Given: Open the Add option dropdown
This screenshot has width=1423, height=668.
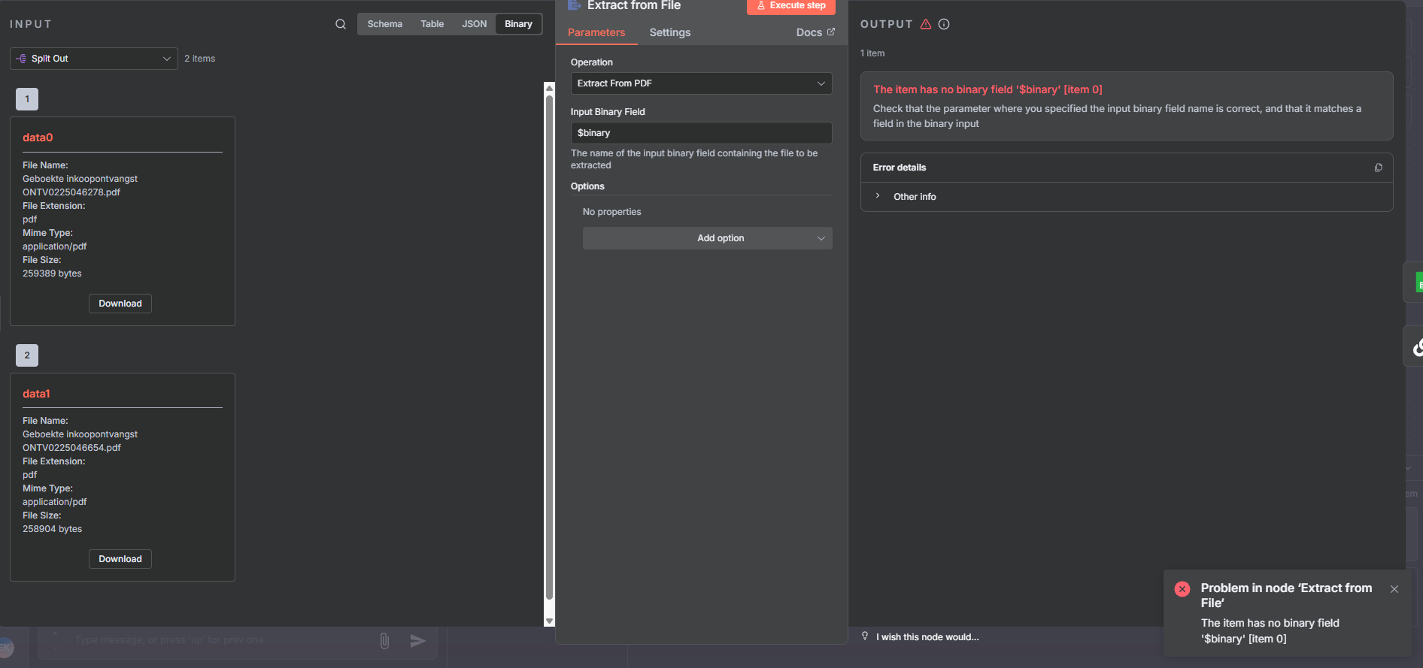Looking at the screenshot, I should point(707,238).
